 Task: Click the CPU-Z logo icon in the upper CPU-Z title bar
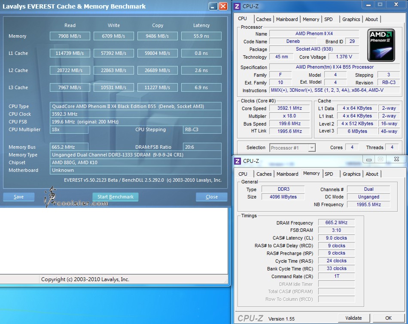pyautogui.click(x=237, y=6)
